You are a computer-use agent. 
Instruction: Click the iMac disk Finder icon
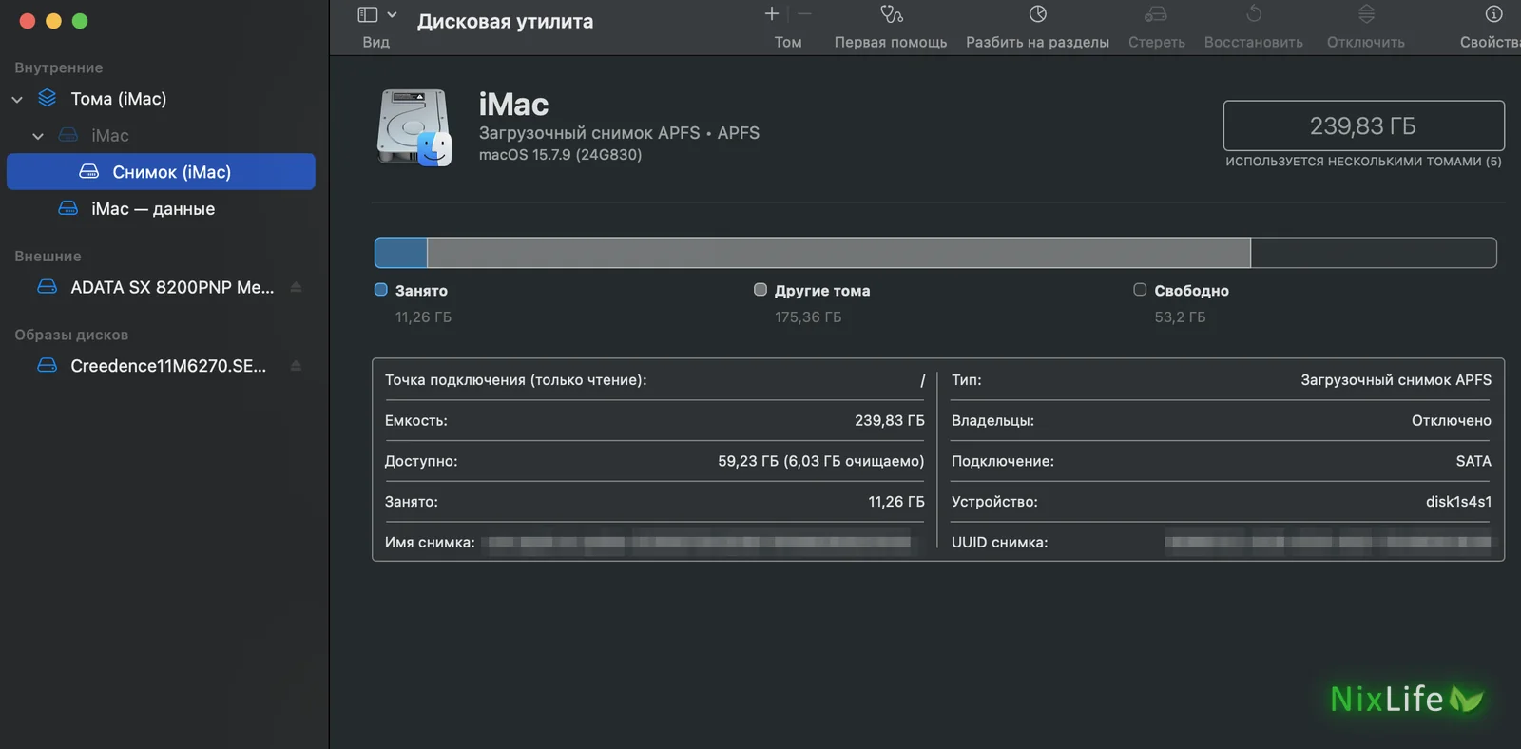(x=414, y=127)
